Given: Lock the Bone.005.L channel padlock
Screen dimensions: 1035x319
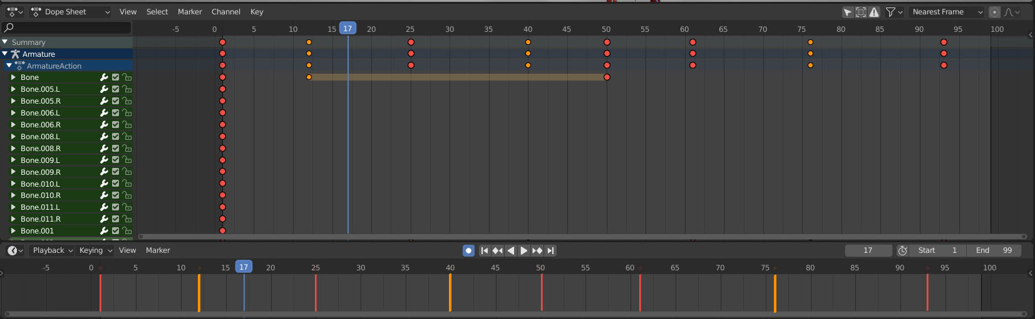Looking at the screenshot, I should (127, 89).
